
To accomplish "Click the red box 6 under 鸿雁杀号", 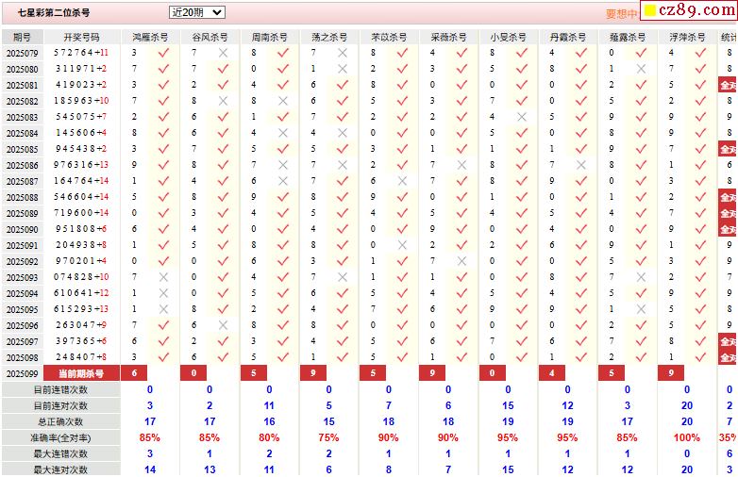I will tap(134, 373).
